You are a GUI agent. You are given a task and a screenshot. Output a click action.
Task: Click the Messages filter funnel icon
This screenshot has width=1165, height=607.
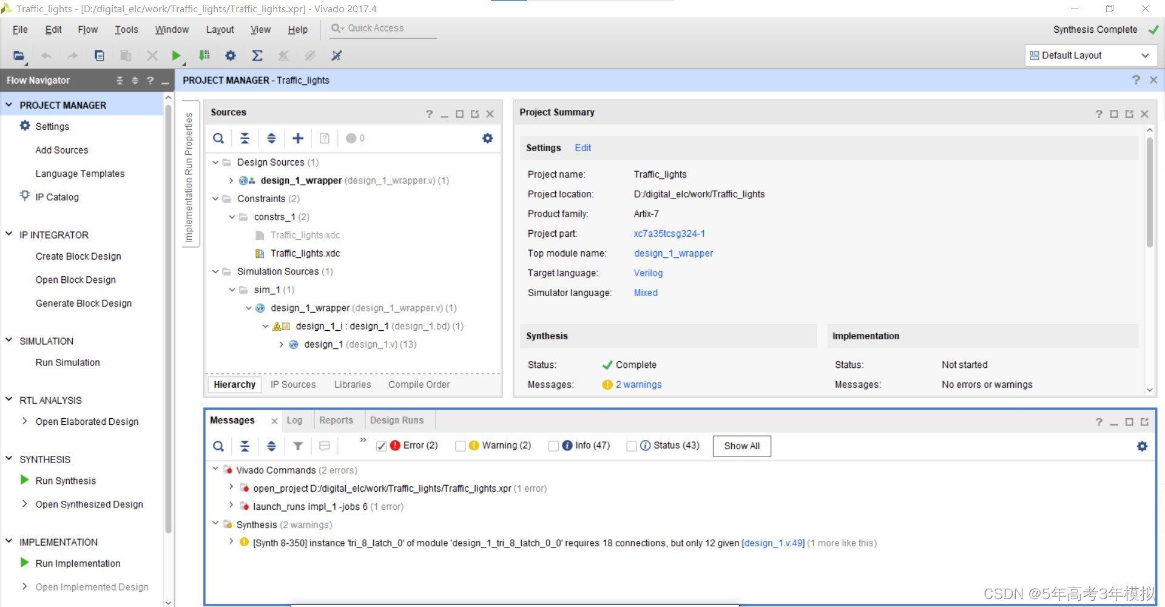(x=298, y=446)
